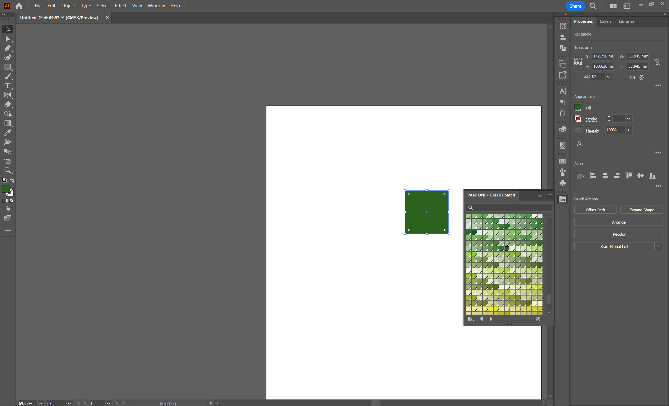Viewport: 669px width, 406px height.
Task: Swap fill and stroke colors
Action: point(12,180)
